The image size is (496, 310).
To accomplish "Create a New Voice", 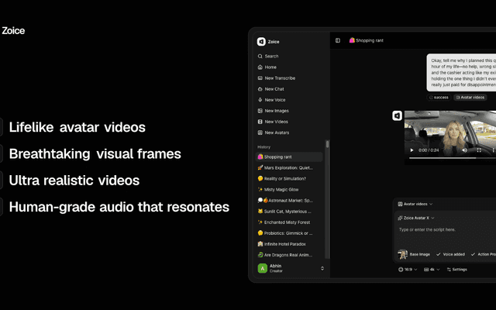I will coord(271,100).
